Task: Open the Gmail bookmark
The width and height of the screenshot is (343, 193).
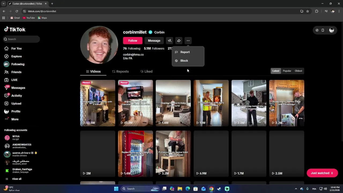Action: tap(15, 18)
